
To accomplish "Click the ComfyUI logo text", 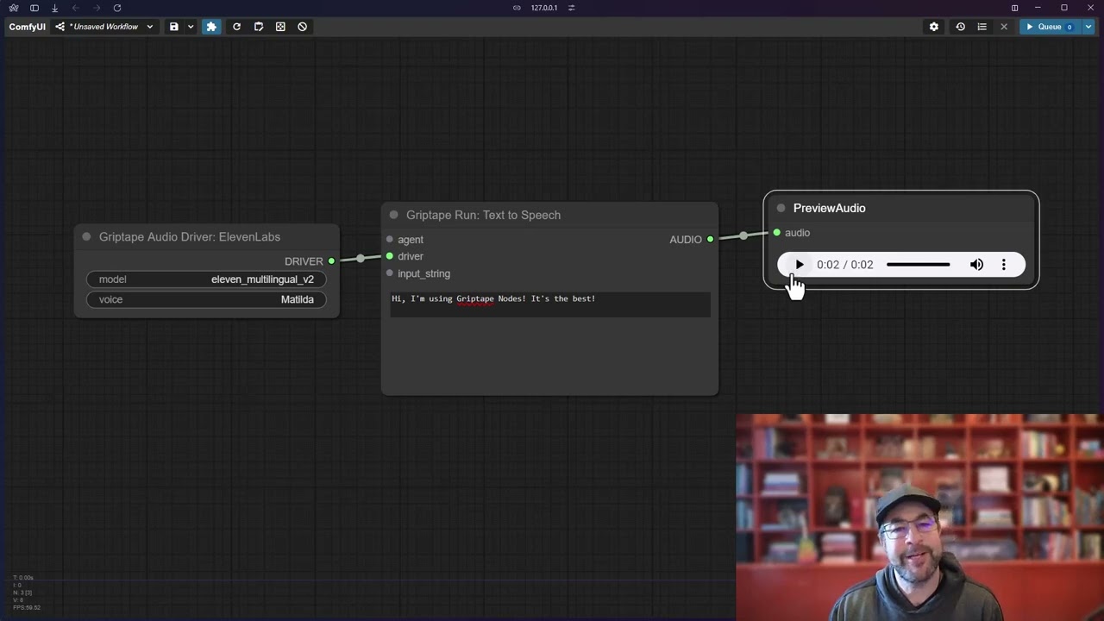I will coord(27,27).
